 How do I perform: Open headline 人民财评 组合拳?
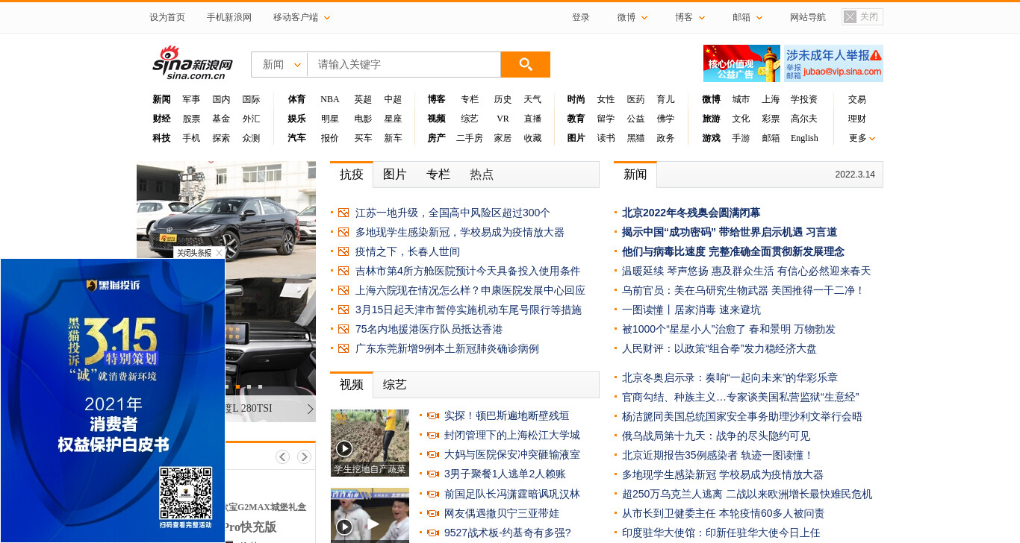tap(719, 348)
